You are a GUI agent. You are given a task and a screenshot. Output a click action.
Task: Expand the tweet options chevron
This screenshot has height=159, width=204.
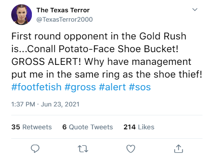tap(195, 10)
